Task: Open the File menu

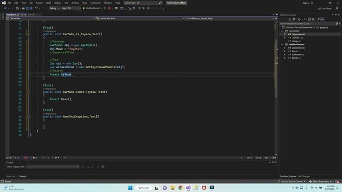Action: (x=10, y=3)
